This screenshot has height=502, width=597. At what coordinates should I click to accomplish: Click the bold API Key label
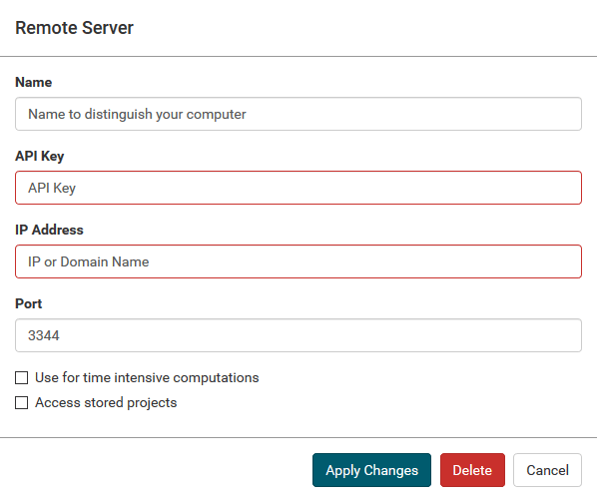point(40,156)
